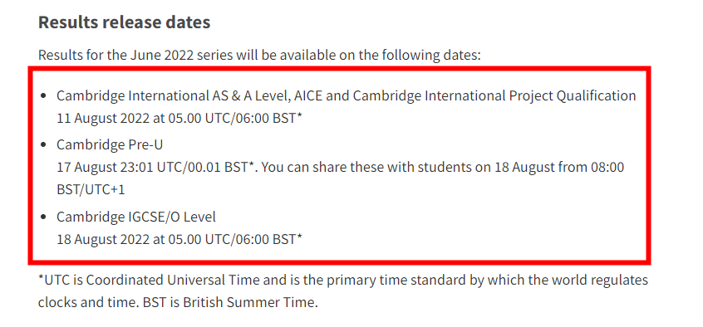Click the asterisk after first '06:00 BST'

300,116
